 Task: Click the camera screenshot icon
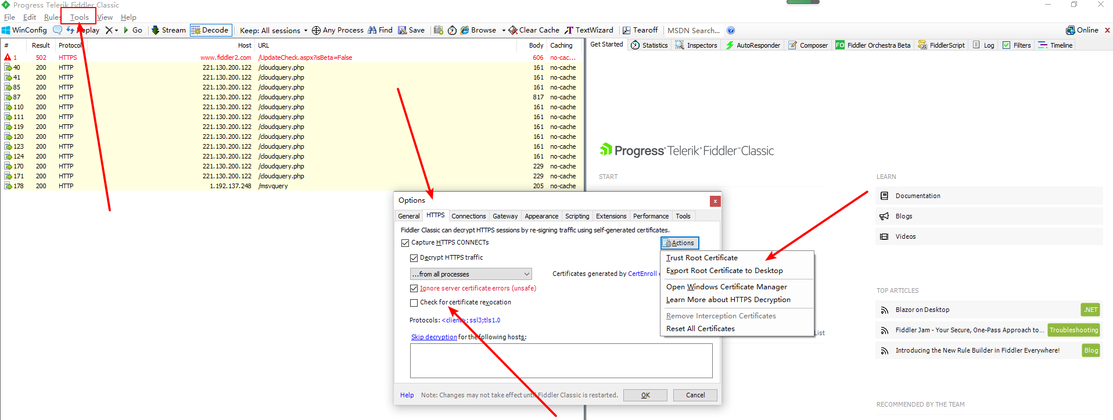[439, 30]
